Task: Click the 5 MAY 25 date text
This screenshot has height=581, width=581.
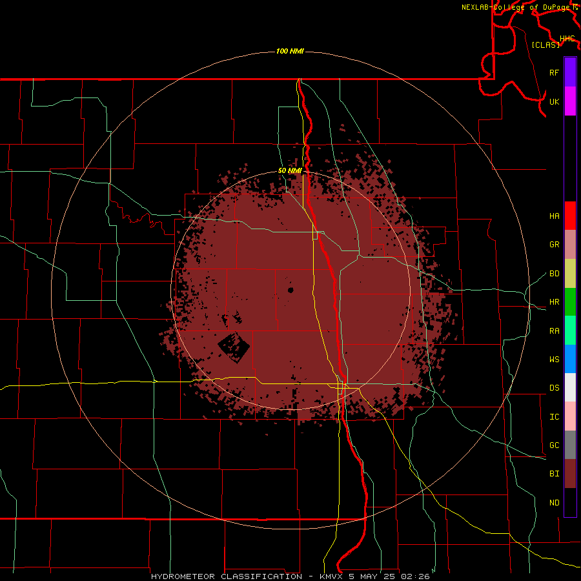Action: (x=372, y=576)
